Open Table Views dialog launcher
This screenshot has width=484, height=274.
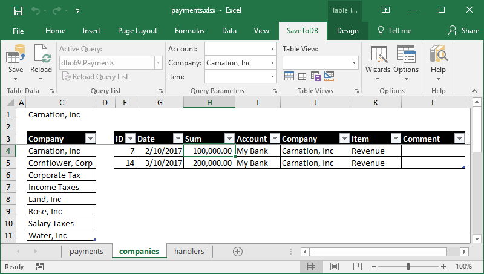coord(356,91)
